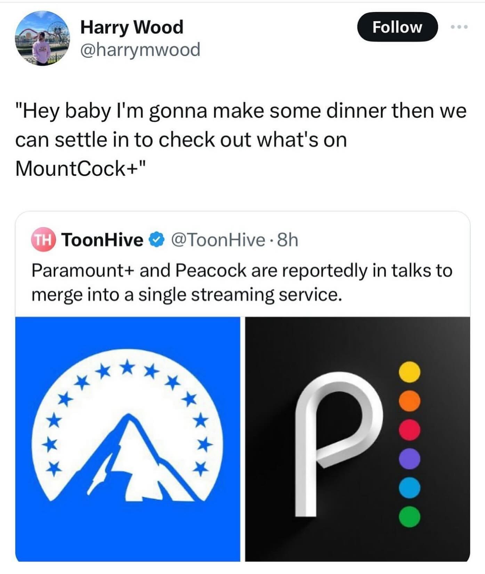Image resolution: width=485 pixels, height=574 pixels.
Task: Click the @ToonHive handle
Action: [x=218, y=240]
